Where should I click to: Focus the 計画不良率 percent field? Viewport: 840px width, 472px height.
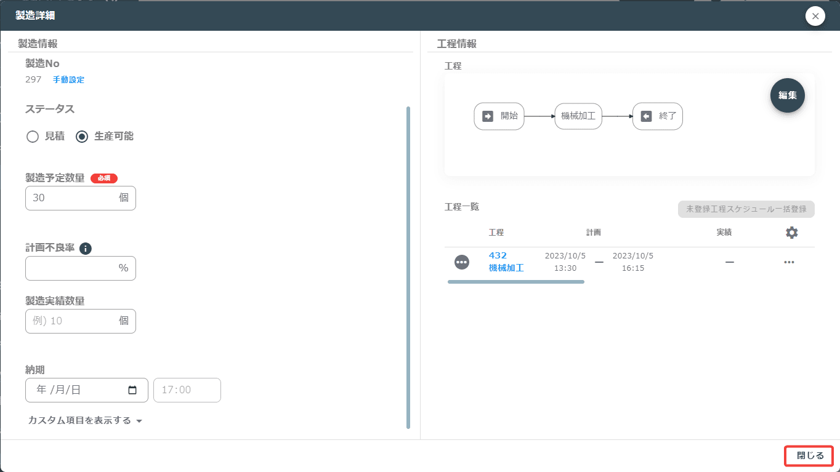tap(81, 268)
